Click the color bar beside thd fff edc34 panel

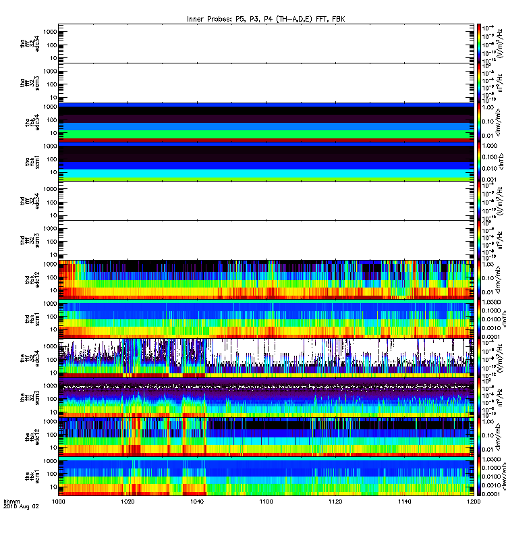[479, 200]
